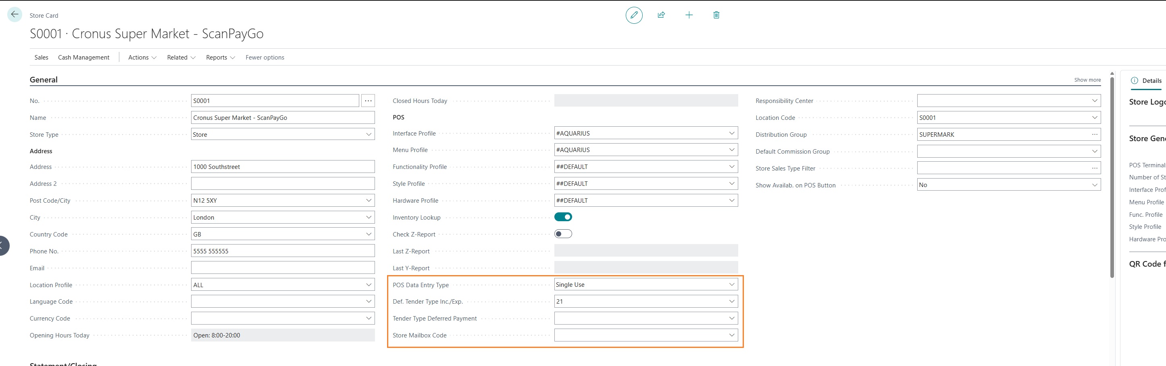Viewport: 1166px width, 366px height.
Task: Click Opening Hours Today value
Action: coord(283,335)
